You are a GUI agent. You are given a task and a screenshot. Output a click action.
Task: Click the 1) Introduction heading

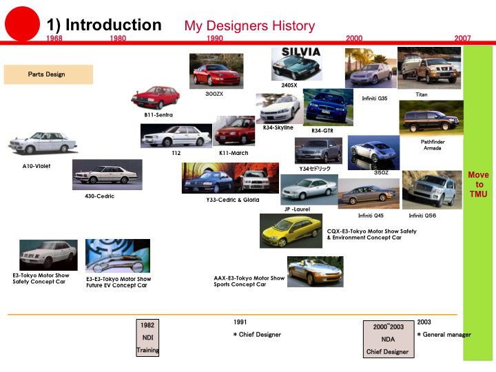104,25
